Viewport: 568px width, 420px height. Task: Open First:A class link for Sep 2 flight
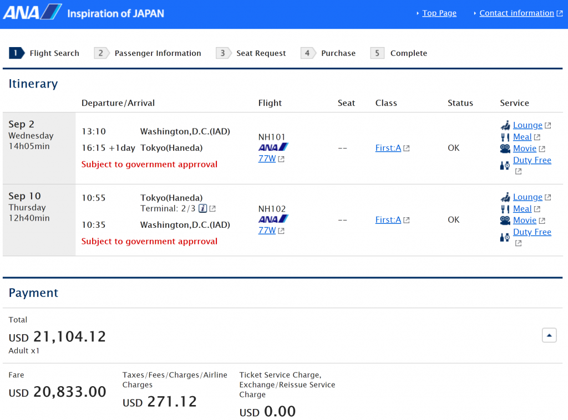click(x=388, y=148)
